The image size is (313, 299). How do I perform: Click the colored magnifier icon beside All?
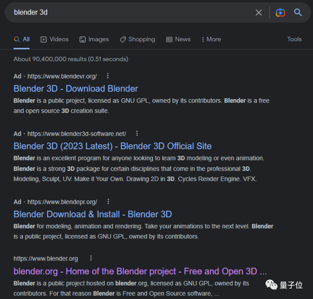click(x=17, y=39)
